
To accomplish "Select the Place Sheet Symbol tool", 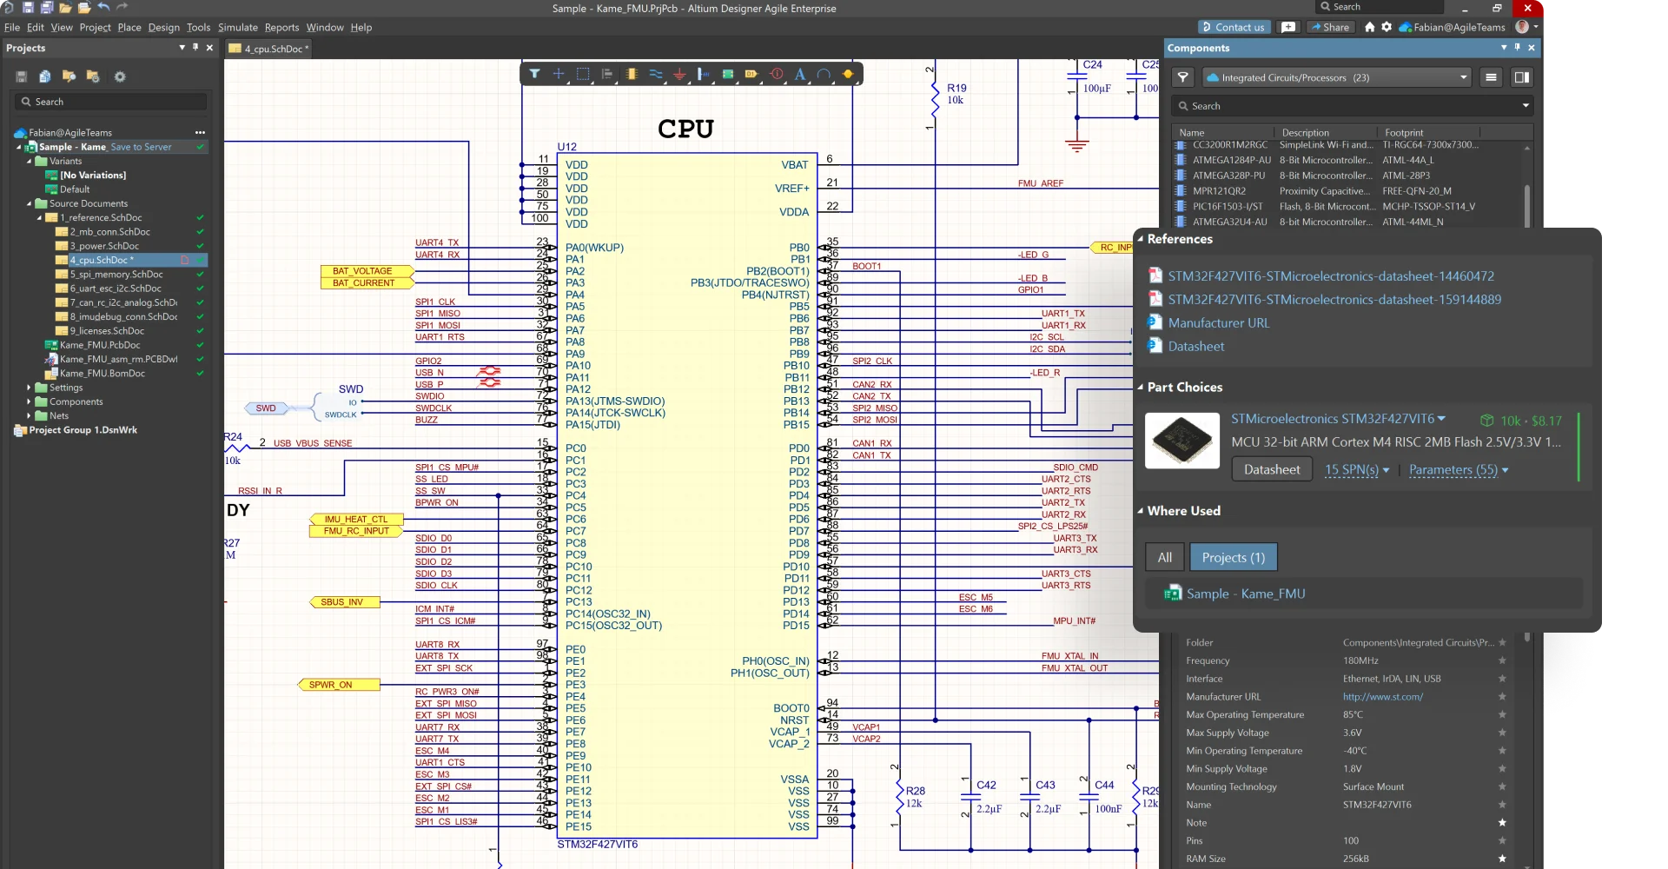I will pyautogui.click(x=728, y=75).
